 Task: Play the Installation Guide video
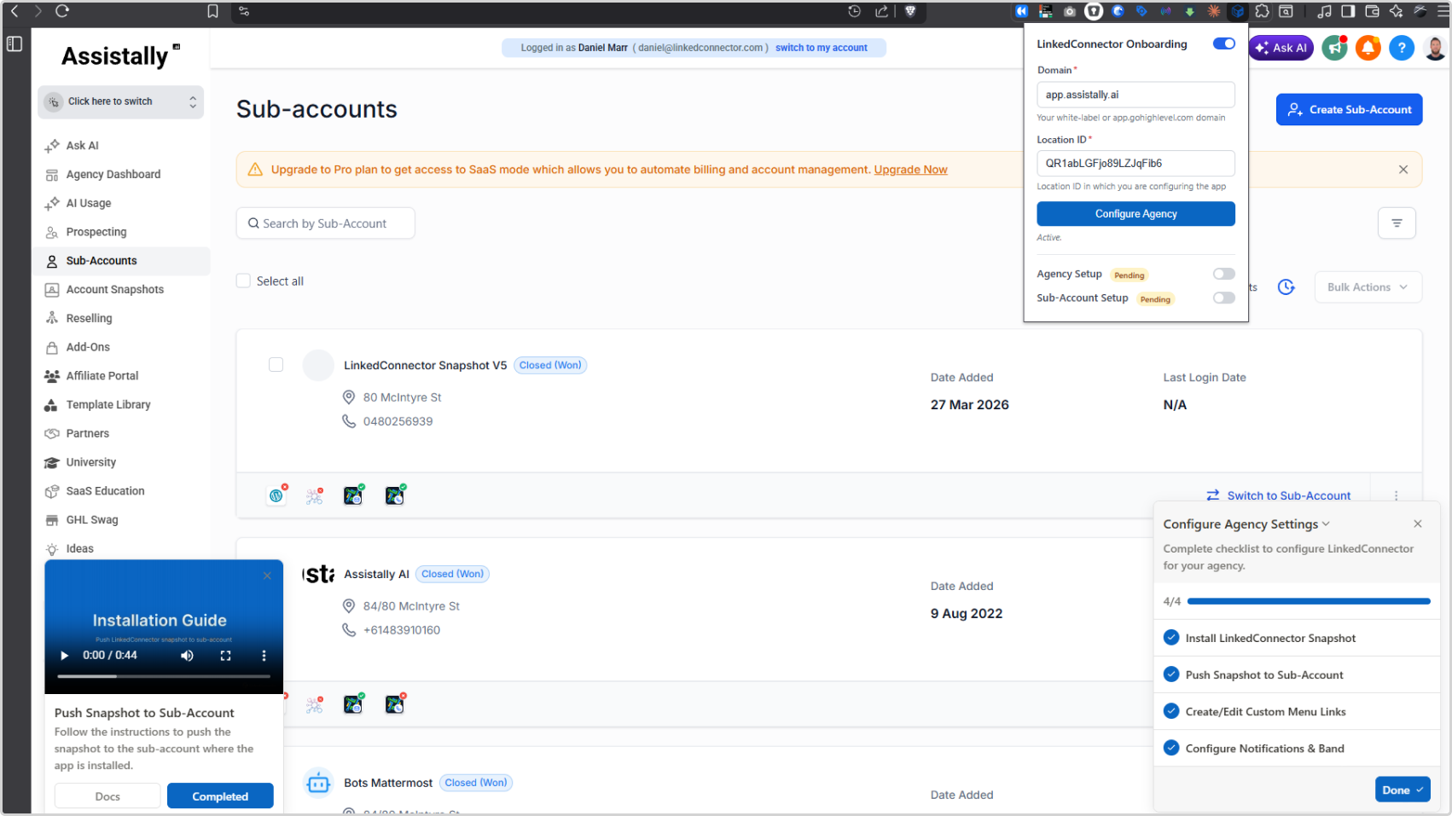64,656
